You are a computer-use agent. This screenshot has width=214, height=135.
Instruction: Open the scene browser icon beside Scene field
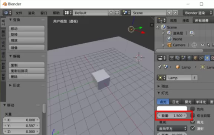pyautogui.click(x=126, y=13)
